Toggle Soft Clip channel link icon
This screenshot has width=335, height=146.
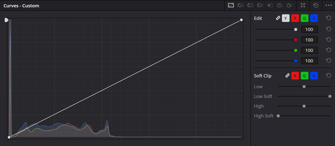287,76
